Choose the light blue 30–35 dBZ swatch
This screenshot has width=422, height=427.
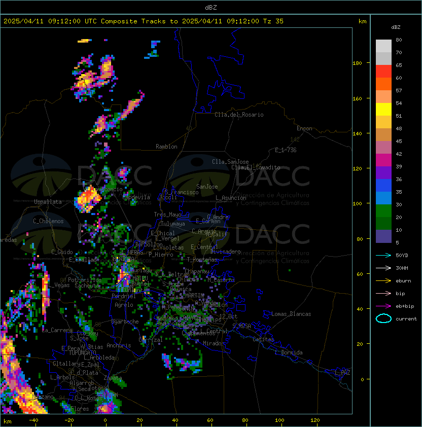click(383, 198)
